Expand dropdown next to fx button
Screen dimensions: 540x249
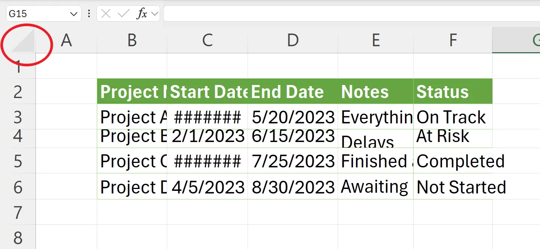point(155,14)
